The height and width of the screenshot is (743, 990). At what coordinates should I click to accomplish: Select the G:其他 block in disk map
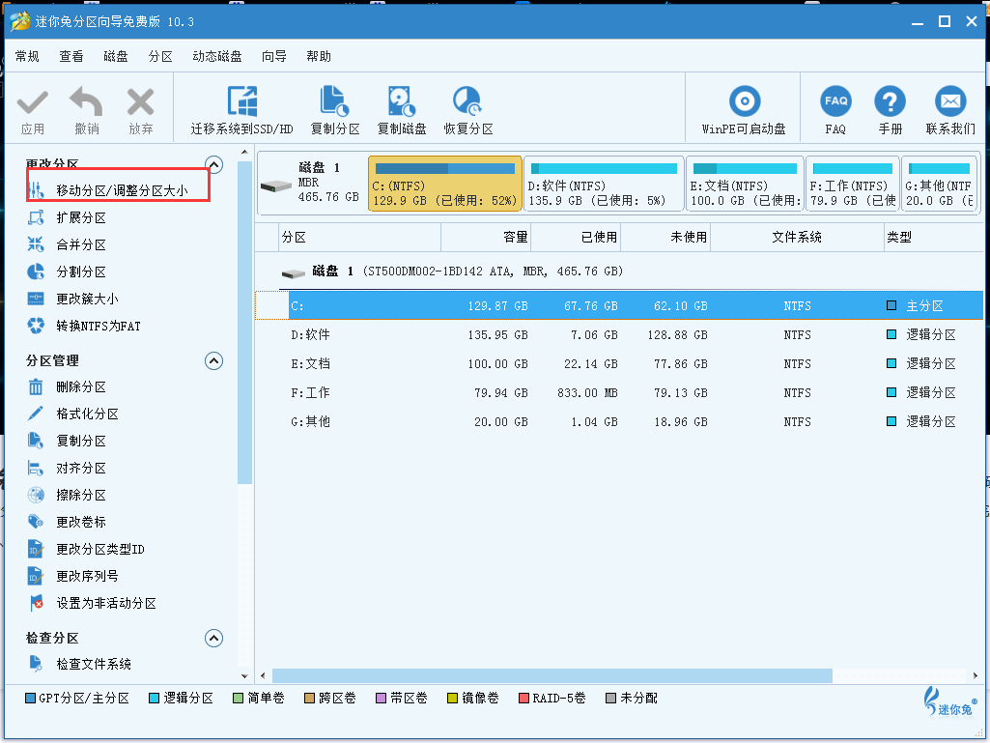[939, 184]
